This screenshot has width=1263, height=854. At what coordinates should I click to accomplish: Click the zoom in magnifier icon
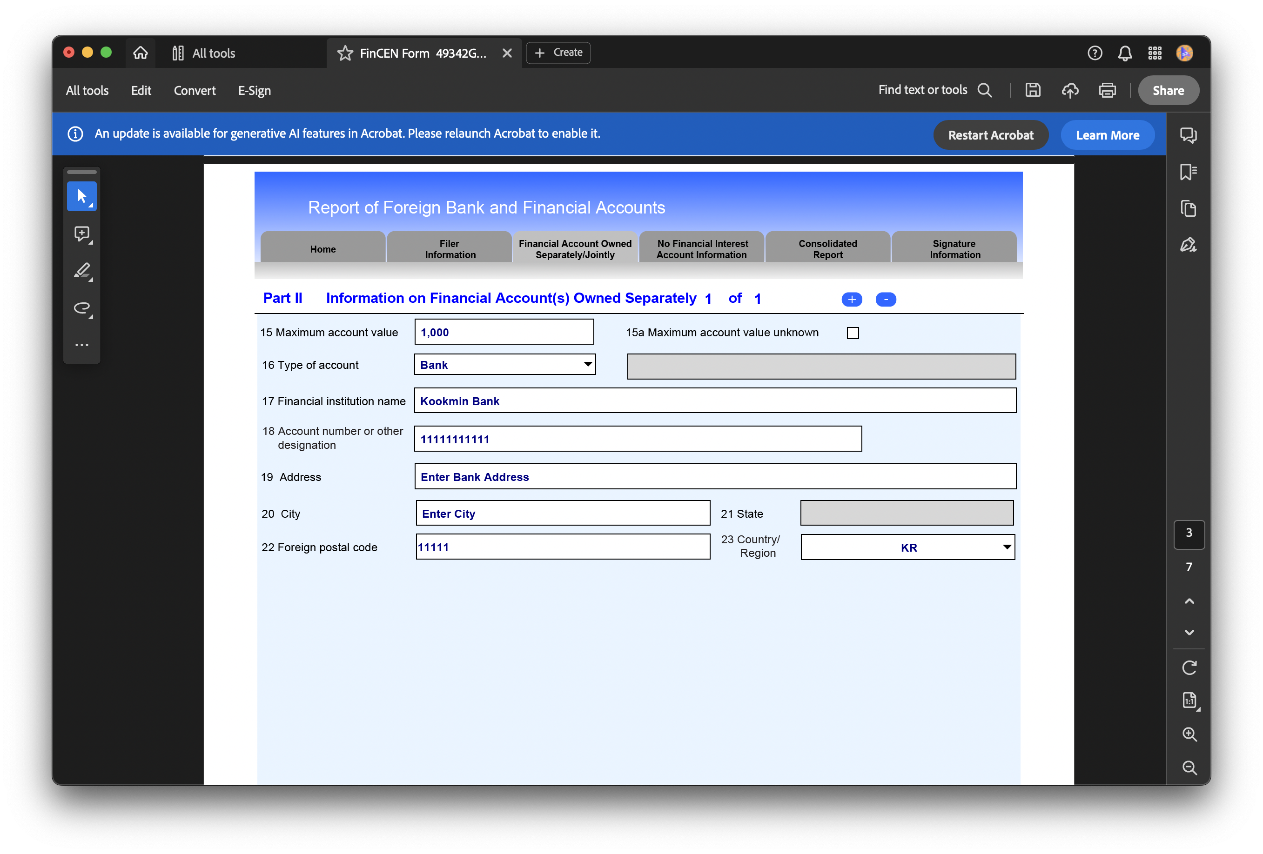[x=1189, y=734]
